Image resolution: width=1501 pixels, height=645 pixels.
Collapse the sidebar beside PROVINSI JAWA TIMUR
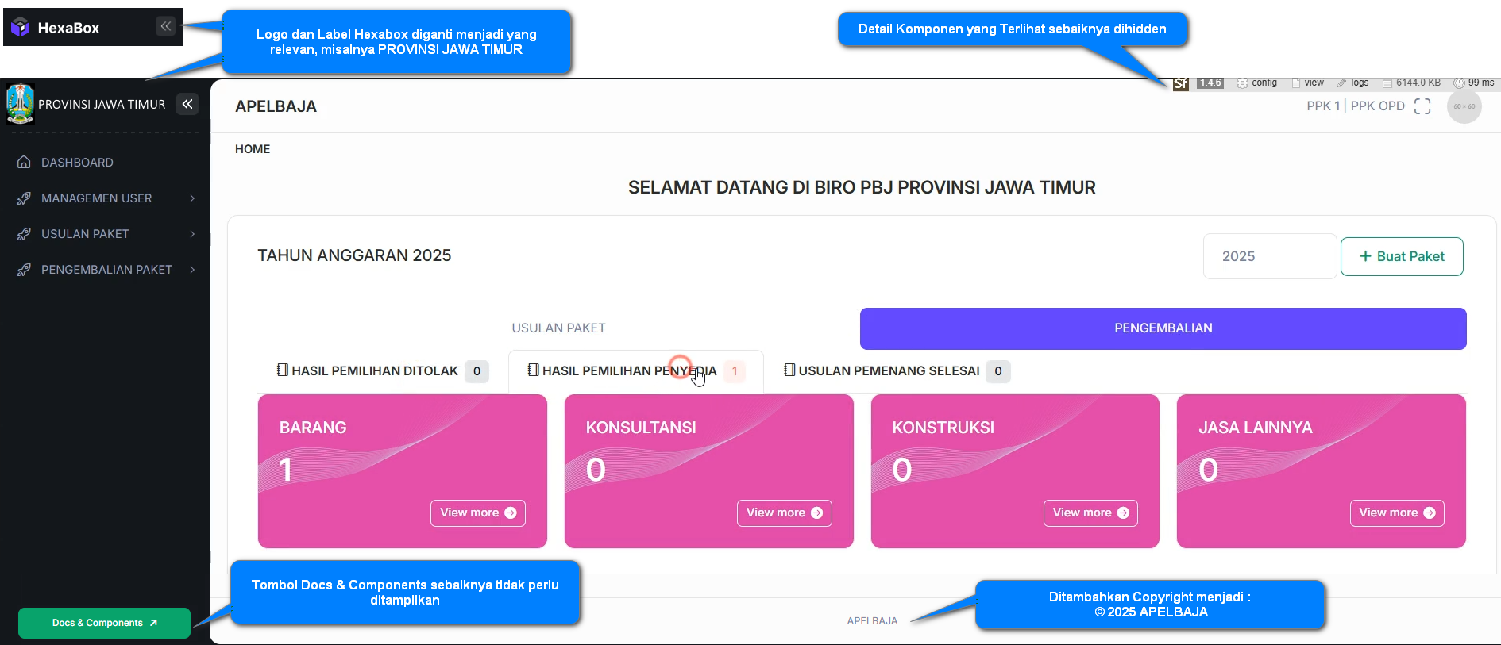pyautogui.click(x=187, y=104)
